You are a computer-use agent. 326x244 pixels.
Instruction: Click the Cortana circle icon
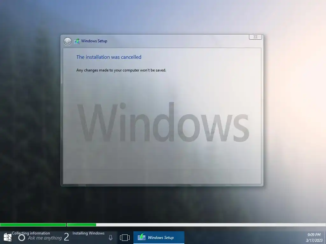[22, 238]
